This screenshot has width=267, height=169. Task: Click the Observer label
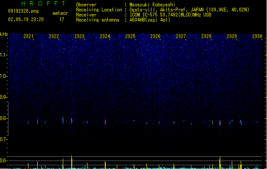86,5
